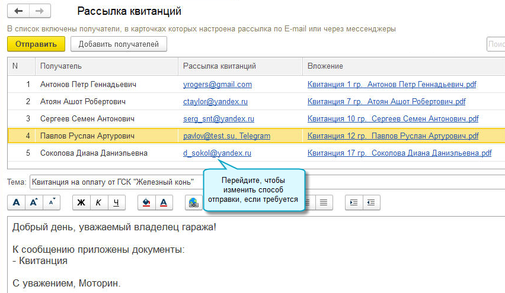Toggle italic formatting (К)
The height and width of the screenshot is (293, 505).
[98, 202]
